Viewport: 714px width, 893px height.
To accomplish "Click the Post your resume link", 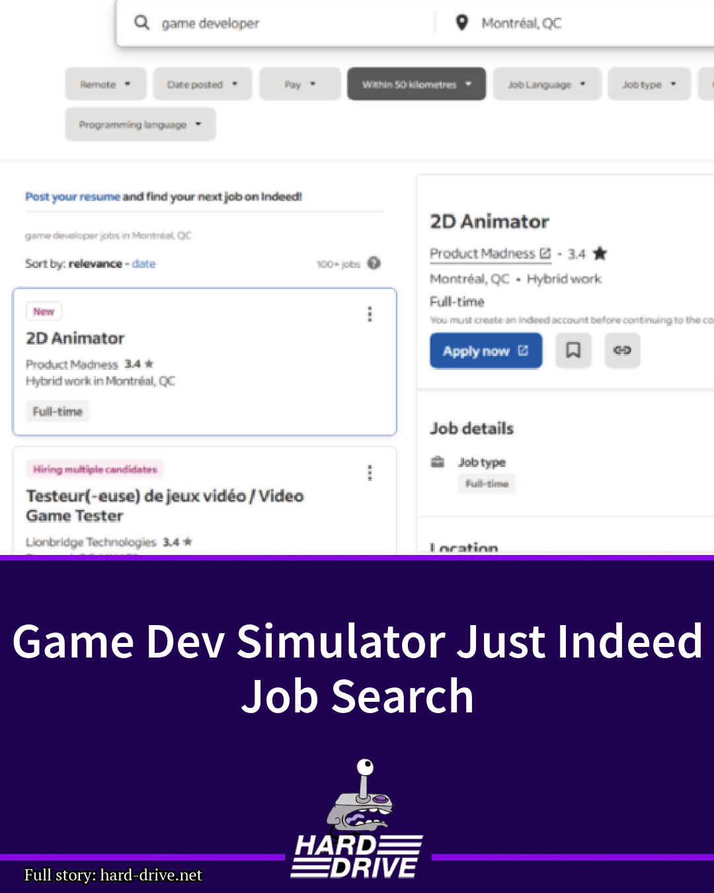I will 73,196.
